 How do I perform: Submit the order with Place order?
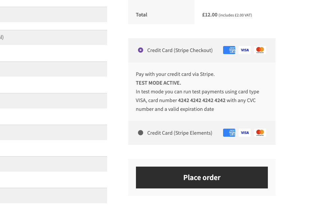click(x=202, y=178)
